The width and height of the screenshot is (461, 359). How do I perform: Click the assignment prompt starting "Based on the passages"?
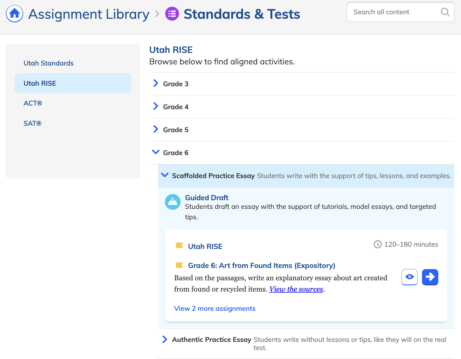coord(281,283)
